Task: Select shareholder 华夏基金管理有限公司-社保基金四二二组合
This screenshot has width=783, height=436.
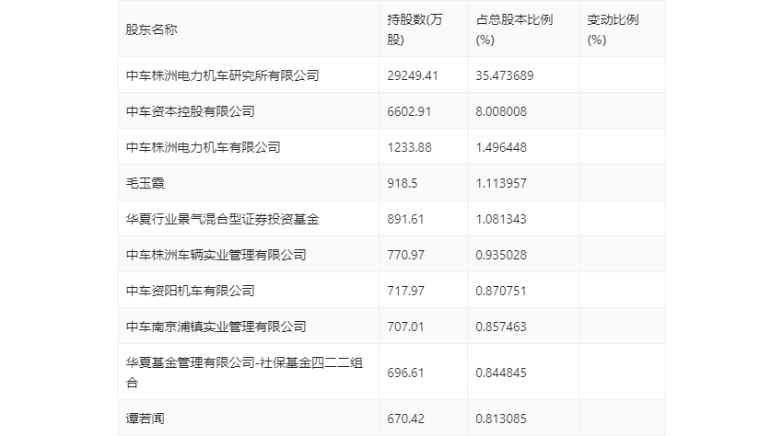Action: pos(244,373)
